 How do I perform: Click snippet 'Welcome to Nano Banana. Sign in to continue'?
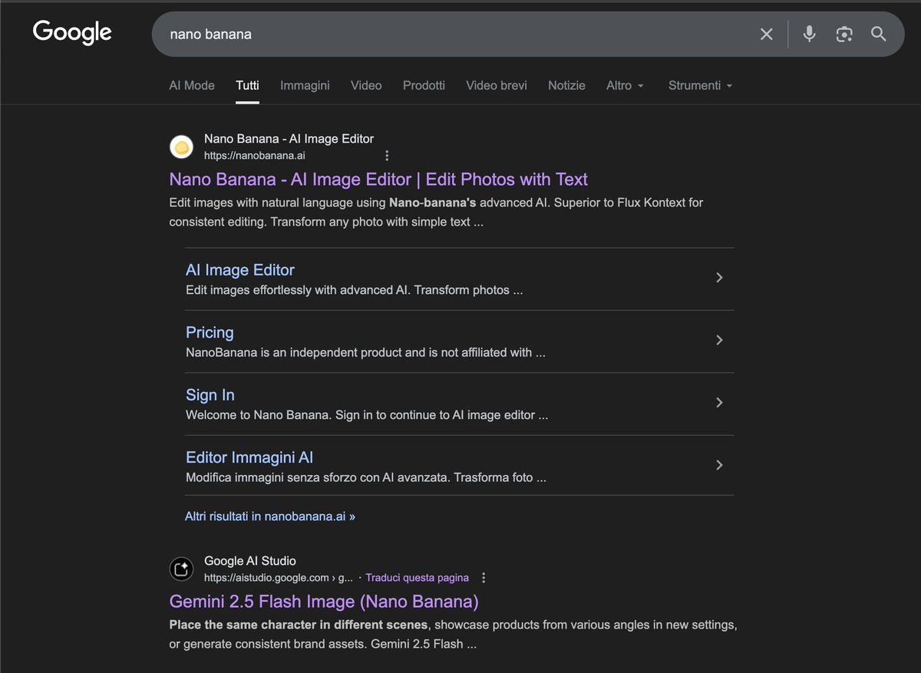318,415
